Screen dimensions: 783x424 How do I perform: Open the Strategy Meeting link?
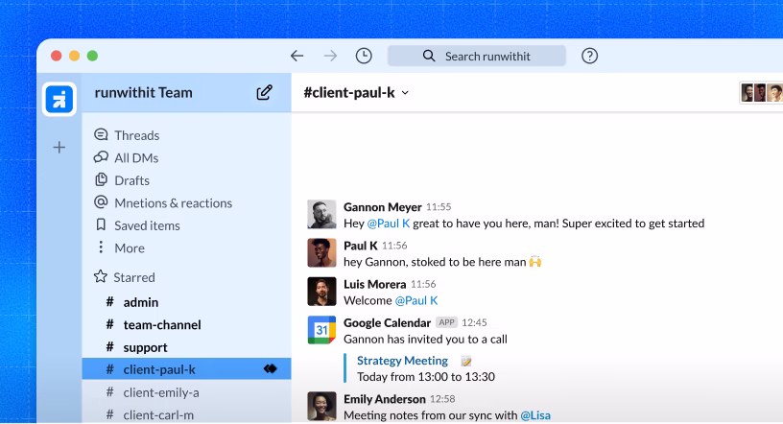click(402, 360)
